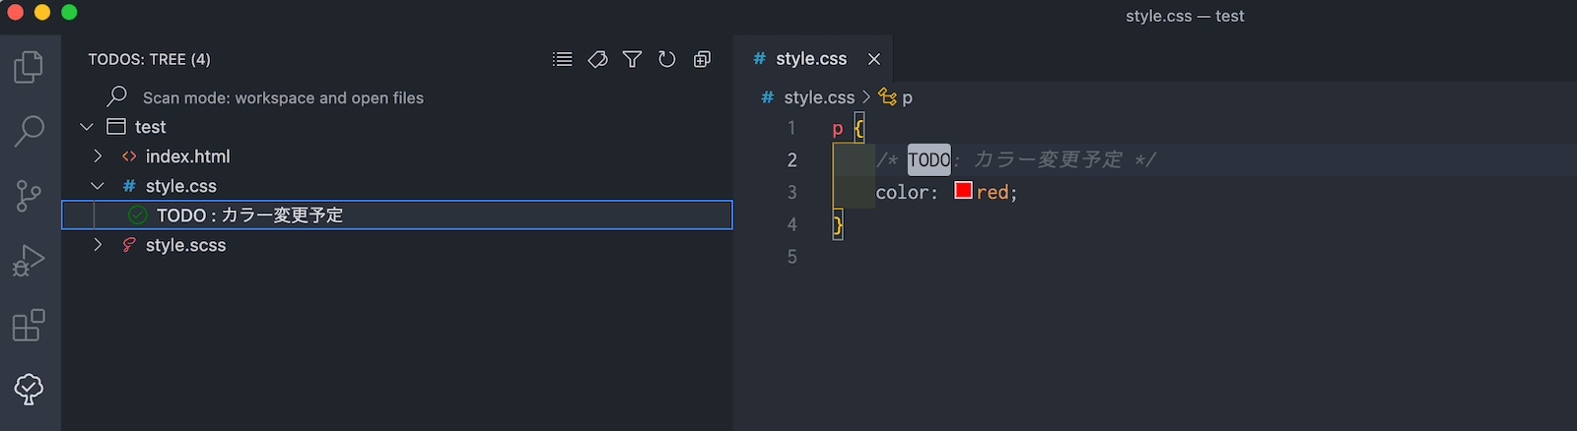Click the p selector on line 1
Image resolution: width=1577 pixels, height=431 pixels.
(837, 129)
